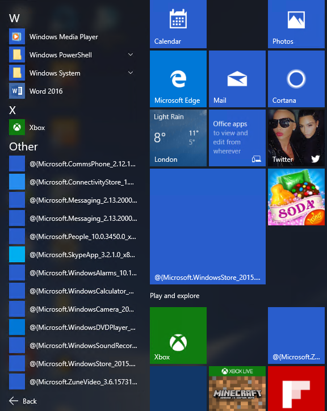
Task: Click the Windows System folder icon
Action: [x=17, y=73]
